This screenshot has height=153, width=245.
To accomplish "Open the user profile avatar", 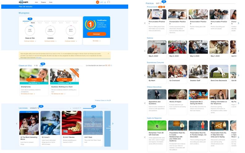I will pos(108,2).
